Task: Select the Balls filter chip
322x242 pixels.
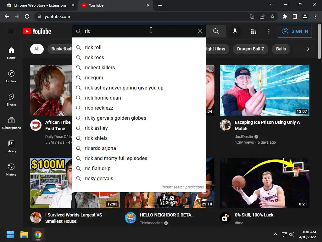Action: pos(281,49)
